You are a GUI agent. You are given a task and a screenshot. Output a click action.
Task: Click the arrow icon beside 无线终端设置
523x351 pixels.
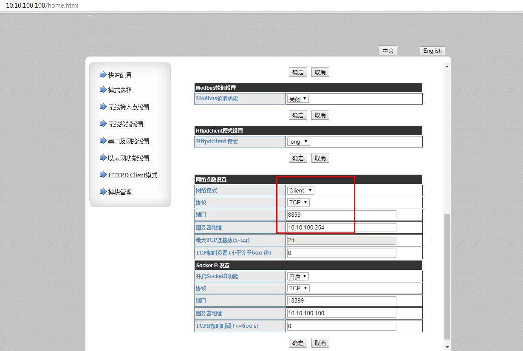103,124
